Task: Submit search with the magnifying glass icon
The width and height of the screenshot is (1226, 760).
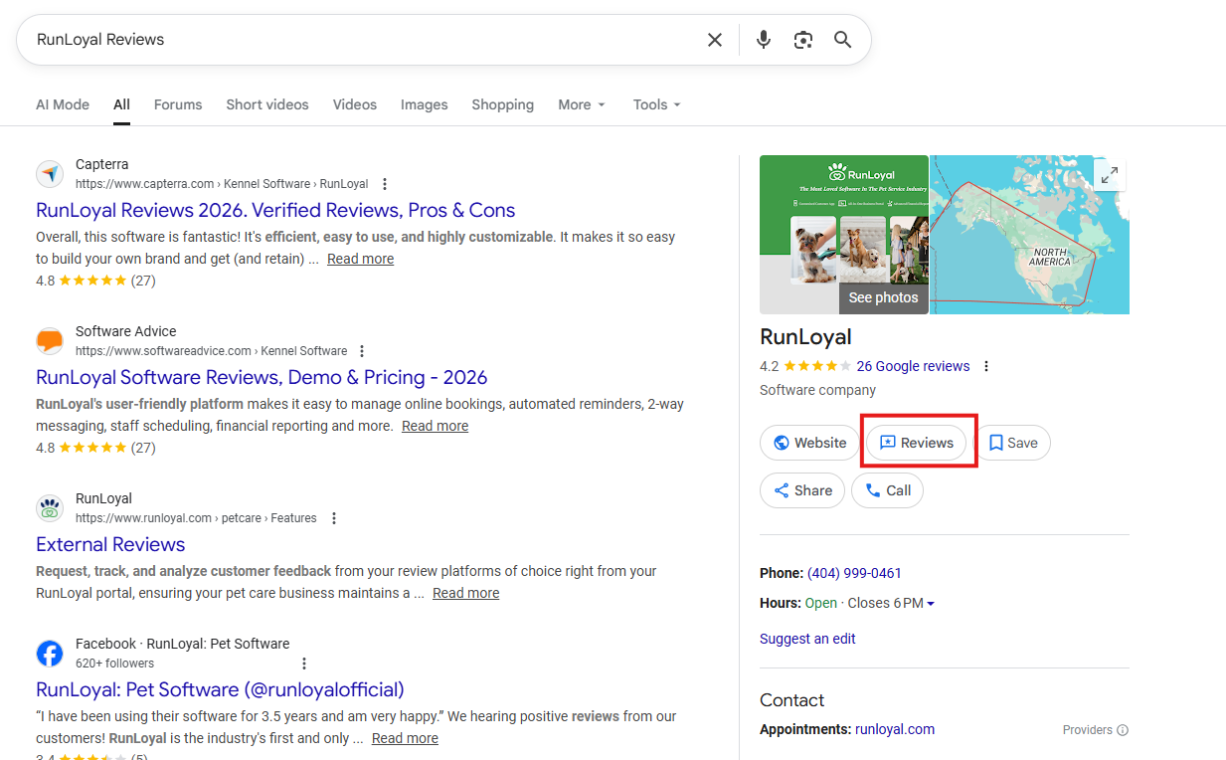Action: tap(843, 40)
